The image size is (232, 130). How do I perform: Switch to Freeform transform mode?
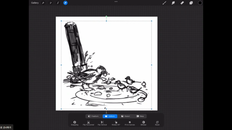tap(93, 116)
